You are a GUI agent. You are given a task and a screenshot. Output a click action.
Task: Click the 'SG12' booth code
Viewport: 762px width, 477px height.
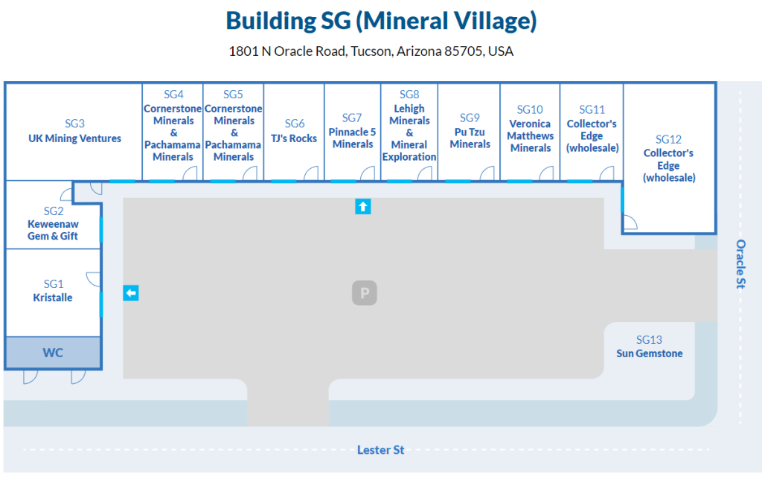(x=669, y=139)
